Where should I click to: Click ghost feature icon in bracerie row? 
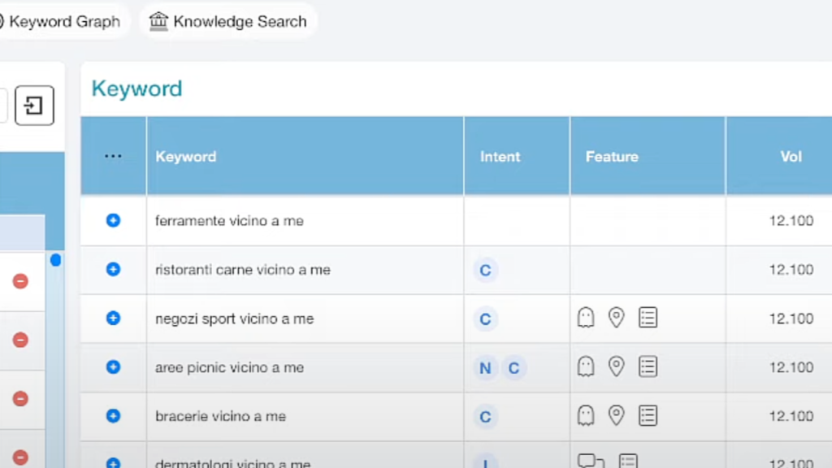tap(586, 415)
